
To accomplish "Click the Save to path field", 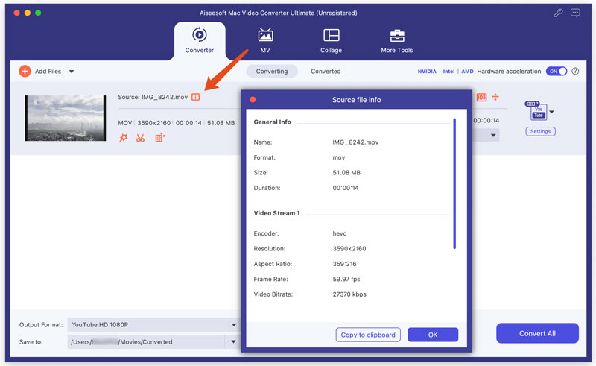I will (x=146, y=341).
